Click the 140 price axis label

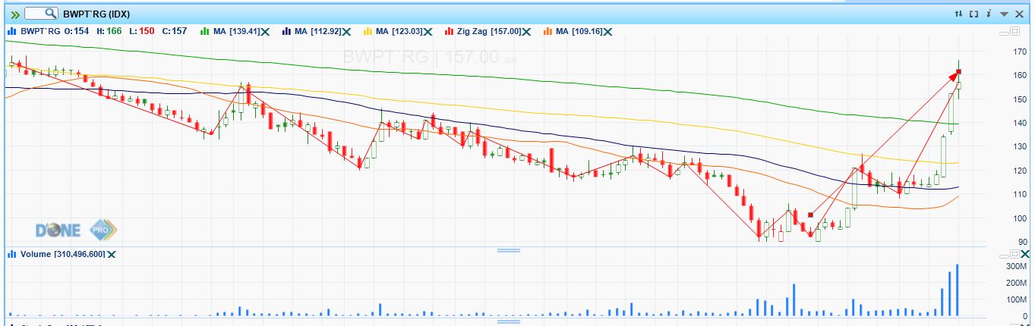[1020, 123]
